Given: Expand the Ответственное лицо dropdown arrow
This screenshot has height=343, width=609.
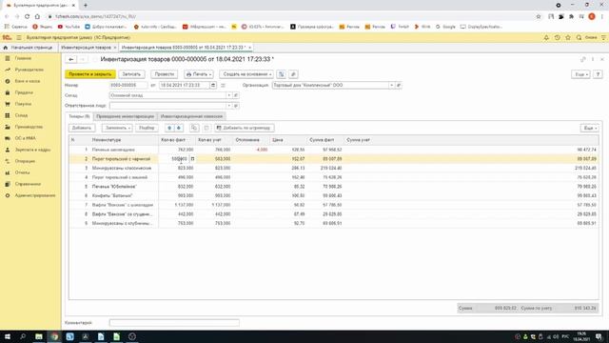Looking at the screenshot, I should [x=228, y=106].
